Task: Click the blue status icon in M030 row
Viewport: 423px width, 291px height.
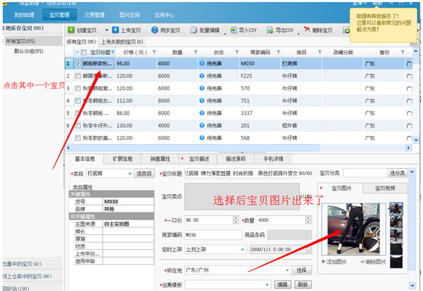Action: click(202, 64)
